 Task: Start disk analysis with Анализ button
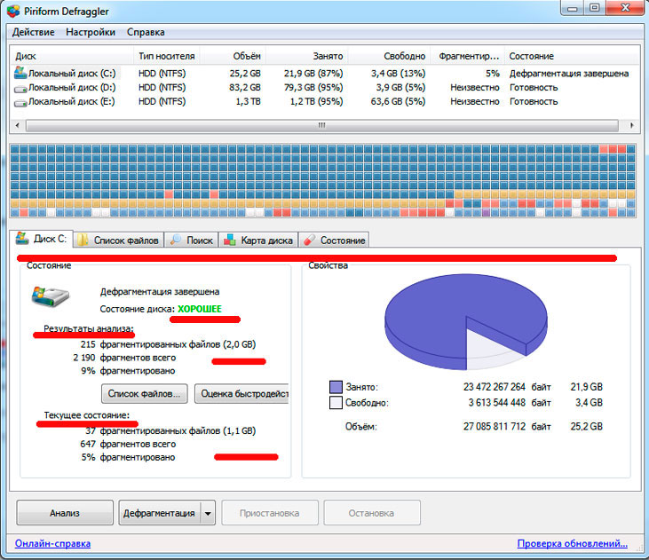click(65, 513)
